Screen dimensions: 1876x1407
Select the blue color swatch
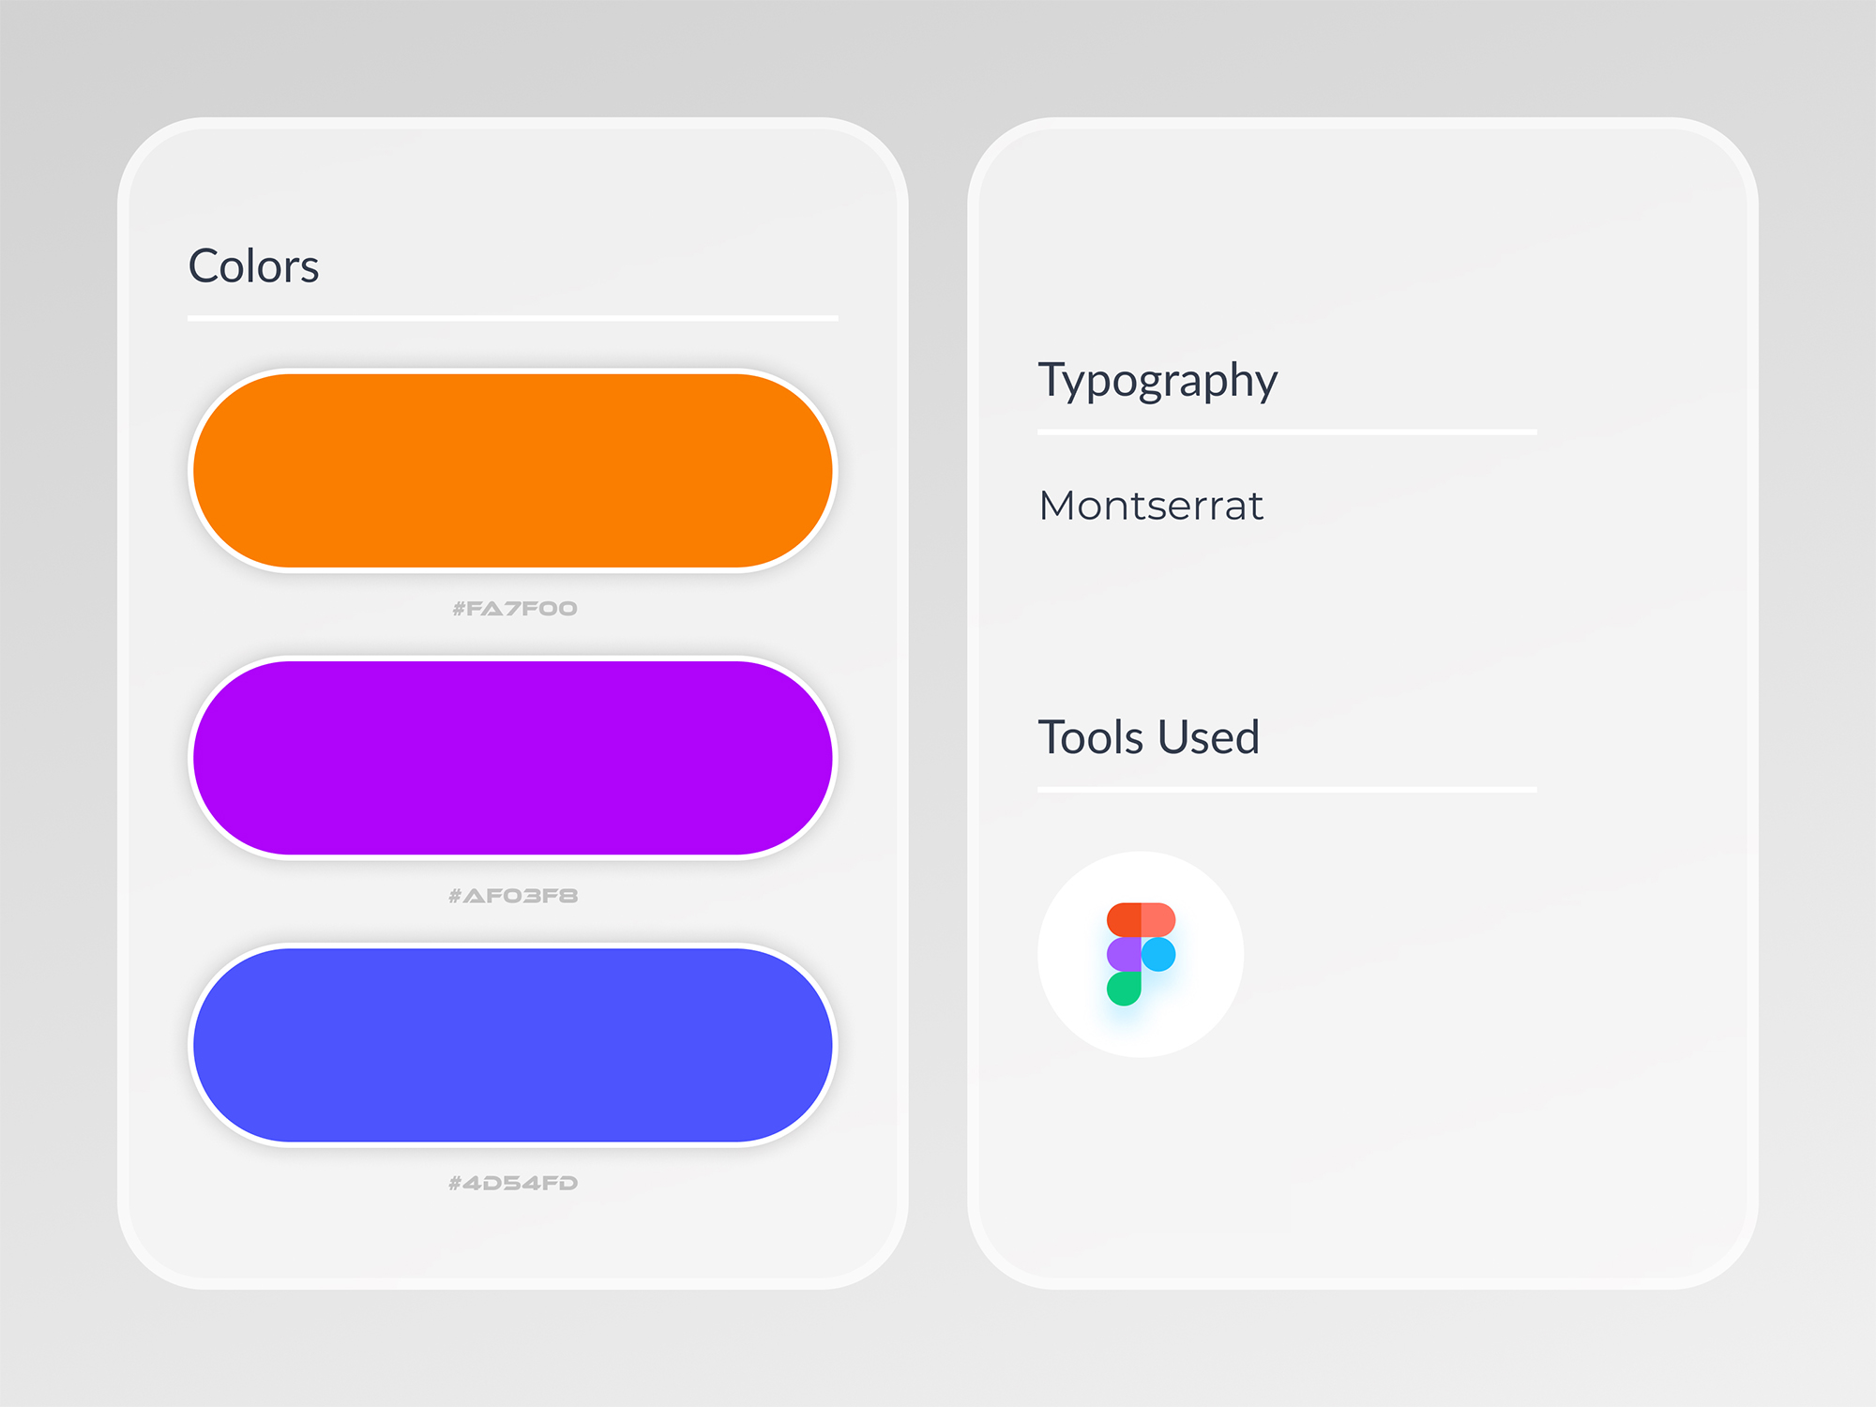coord(513,1045)
